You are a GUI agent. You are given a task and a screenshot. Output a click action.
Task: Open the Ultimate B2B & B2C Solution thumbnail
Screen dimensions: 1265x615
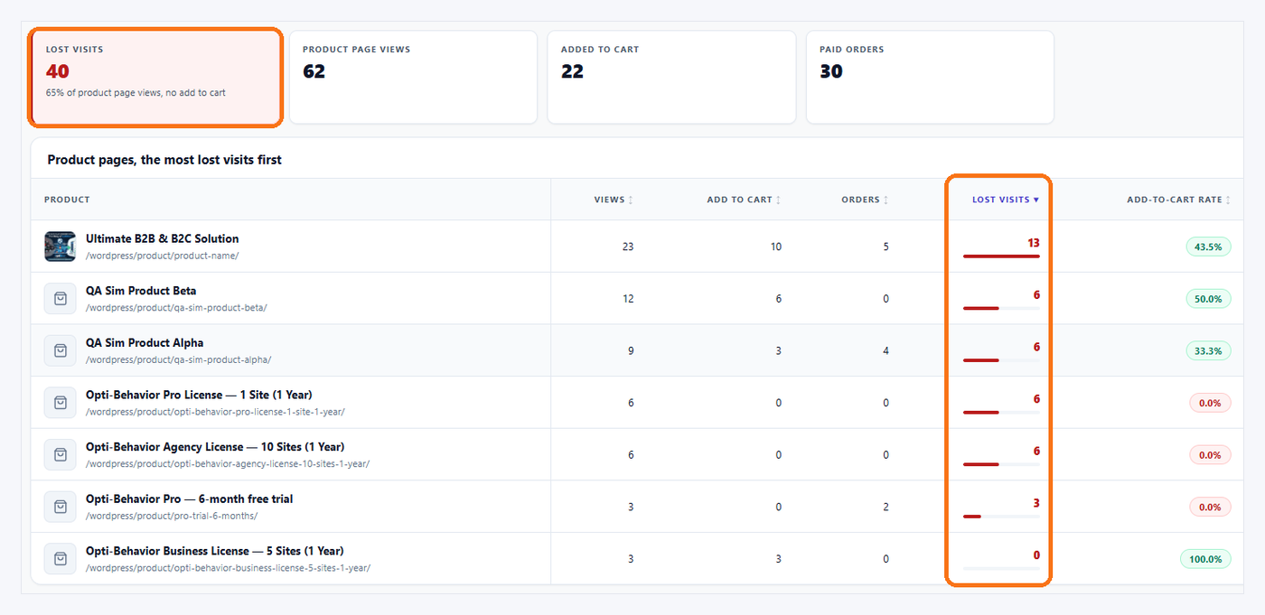tap(61, 247)
